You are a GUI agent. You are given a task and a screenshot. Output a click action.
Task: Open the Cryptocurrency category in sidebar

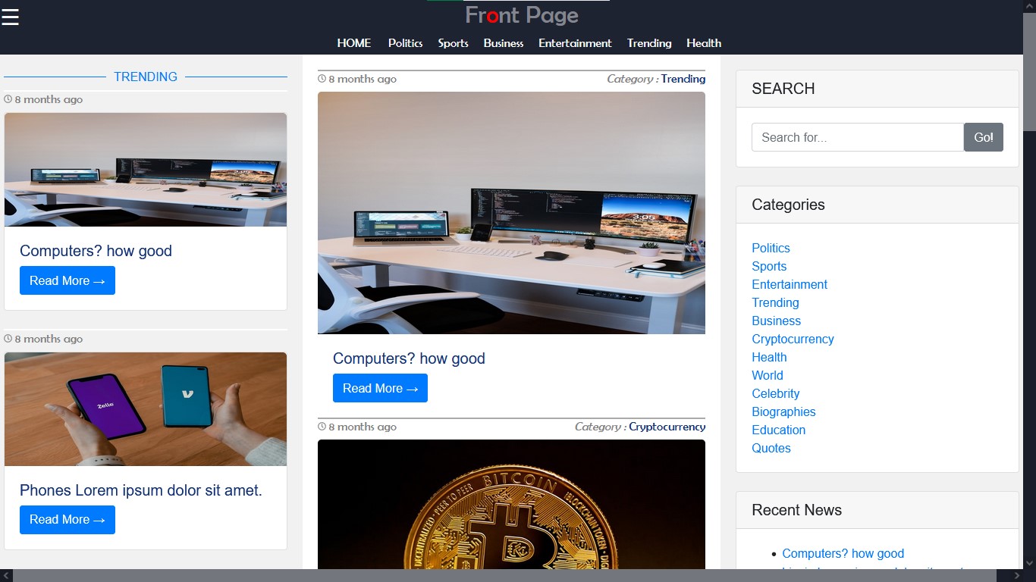(x=793, y=339)
